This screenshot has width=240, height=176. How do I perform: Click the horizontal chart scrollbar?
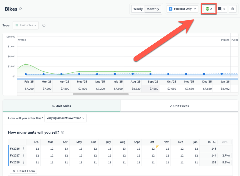pos(101,94)
